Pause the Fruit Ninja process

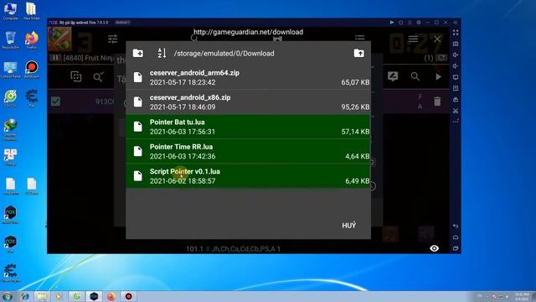55,58
